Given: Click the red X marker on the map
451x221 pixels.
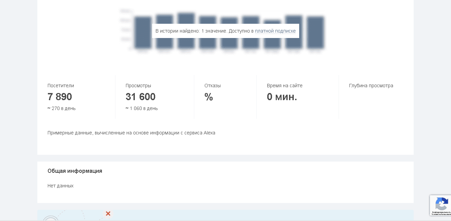Looking at the screenshot, I should point(108,214).
